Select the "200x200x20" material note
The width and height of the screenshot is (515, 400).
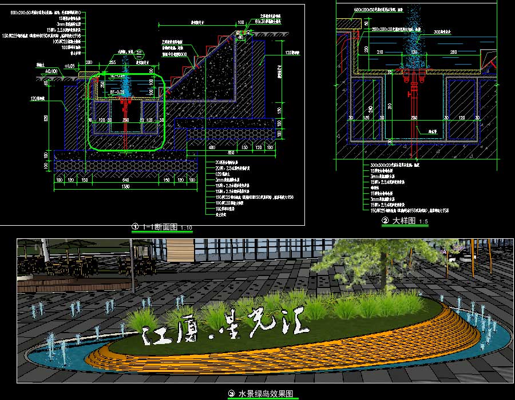(396, 30)
